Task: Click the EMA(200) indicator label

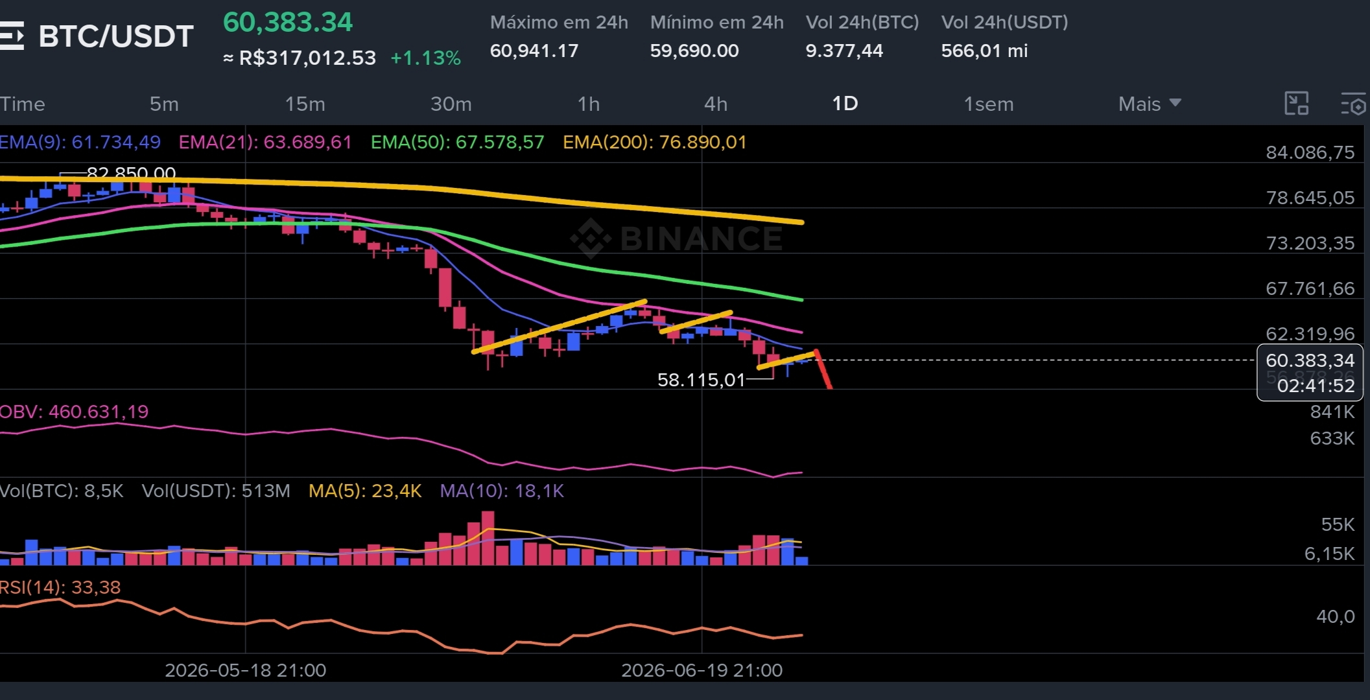Action: (655, 142)
